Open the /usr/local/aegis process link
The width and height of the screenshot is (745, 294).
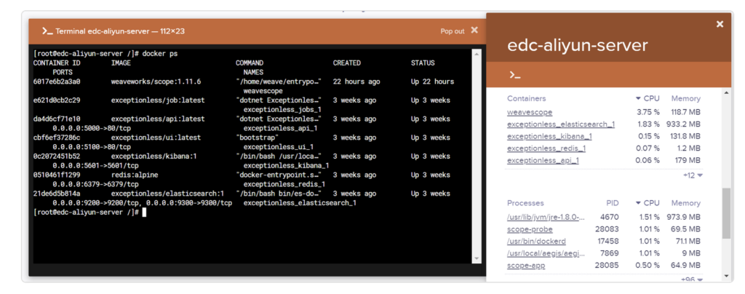tap(546, 254)
